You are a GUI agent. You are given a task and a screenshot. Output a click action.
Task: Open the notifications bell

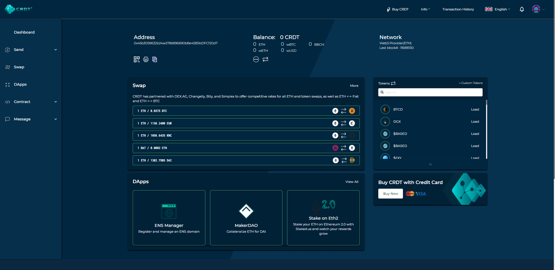pos(522,9)
